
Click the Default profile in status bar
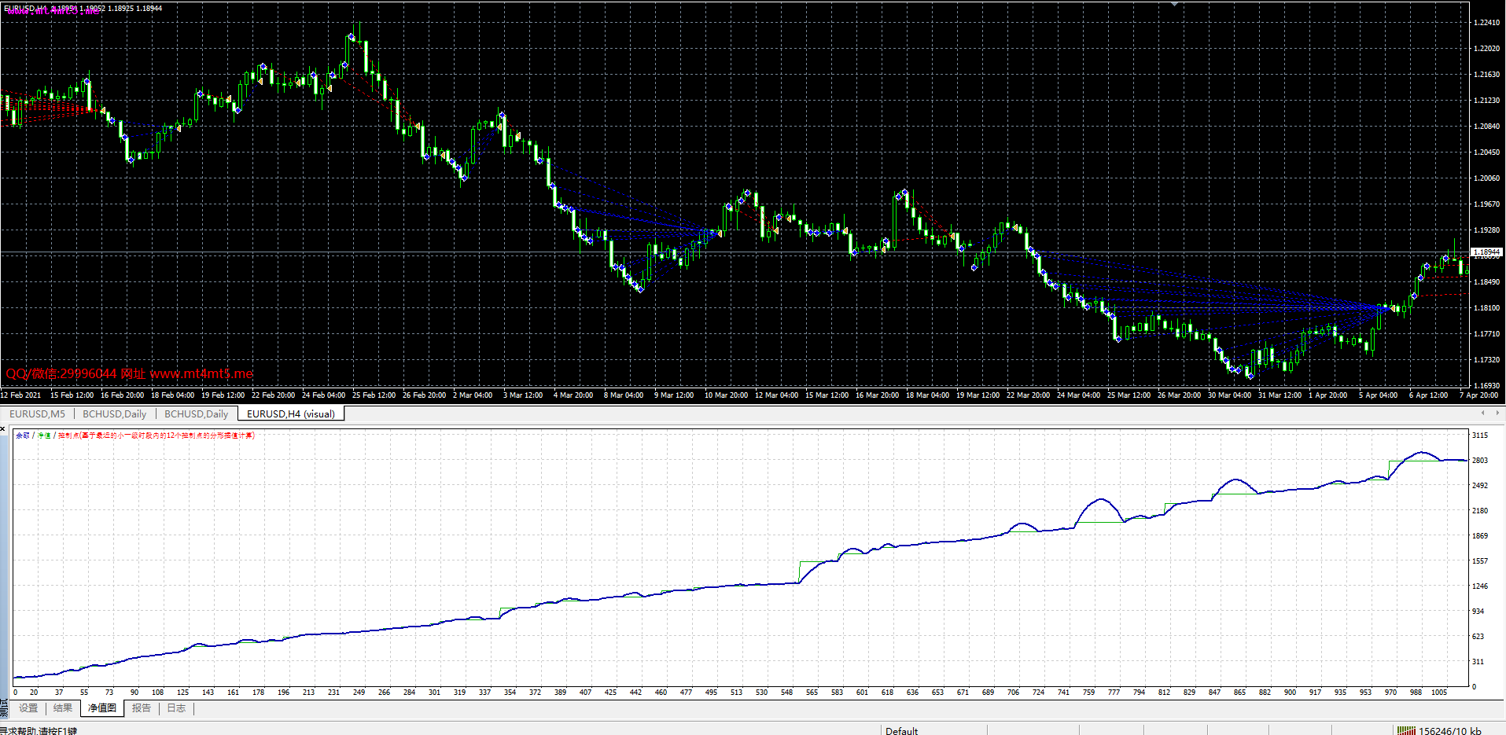click(x=901, y=731)
